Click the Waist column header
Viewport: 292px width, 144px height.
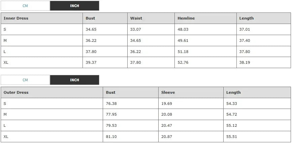click(x=136, y=18)
